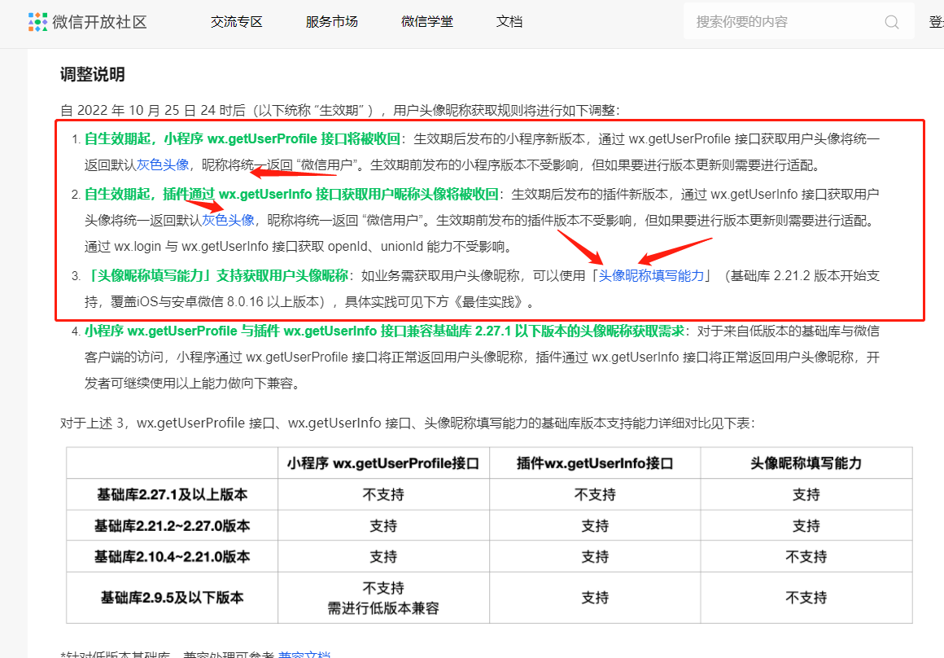Screen dimensions: 944x658
Task: Click the 基础库2.9.5及以下版本 row label
Action: [x=173, y=597]
